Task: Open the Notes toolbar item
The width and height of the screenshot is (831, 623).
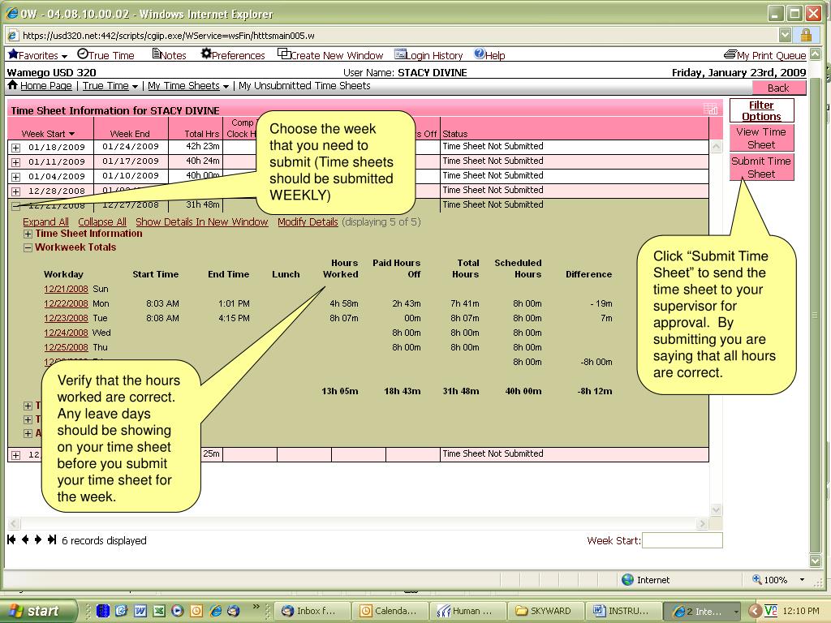Action: click(169, 55)
